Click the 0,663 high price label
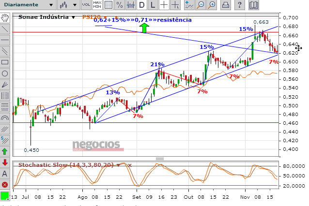The height and width of the screenshot is (206, 309). tap(261, 22)
